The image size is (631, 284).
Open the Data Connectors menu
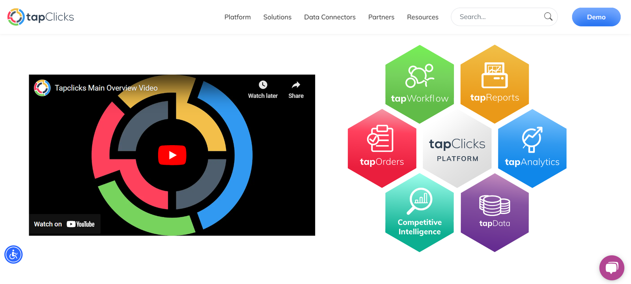pyautogui.click(x=330, y=17)
